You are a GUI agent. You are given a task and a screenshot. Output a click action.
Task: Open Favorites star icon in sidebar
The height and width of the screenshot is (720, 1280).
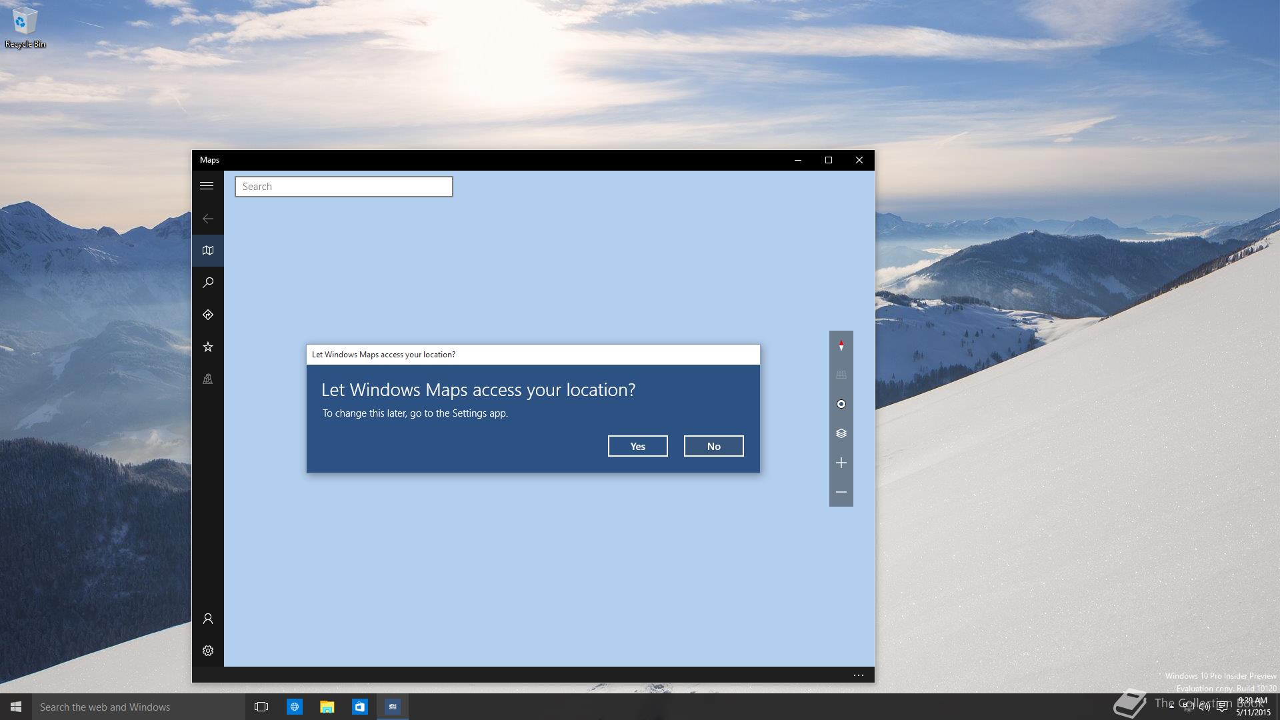coord(208,347)
